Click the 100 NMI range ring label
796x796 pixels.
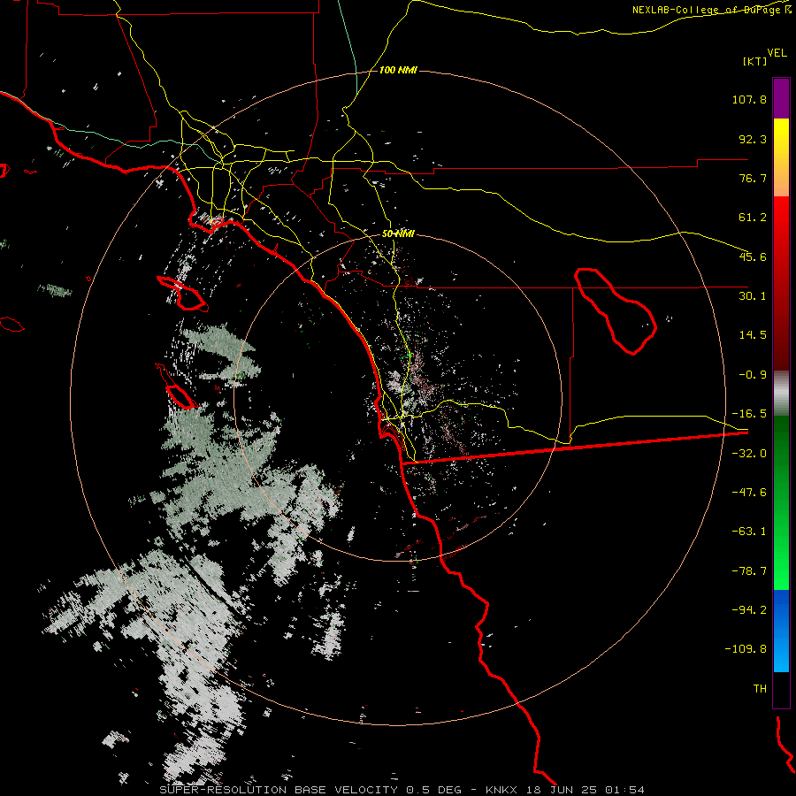tap(398, 70)
